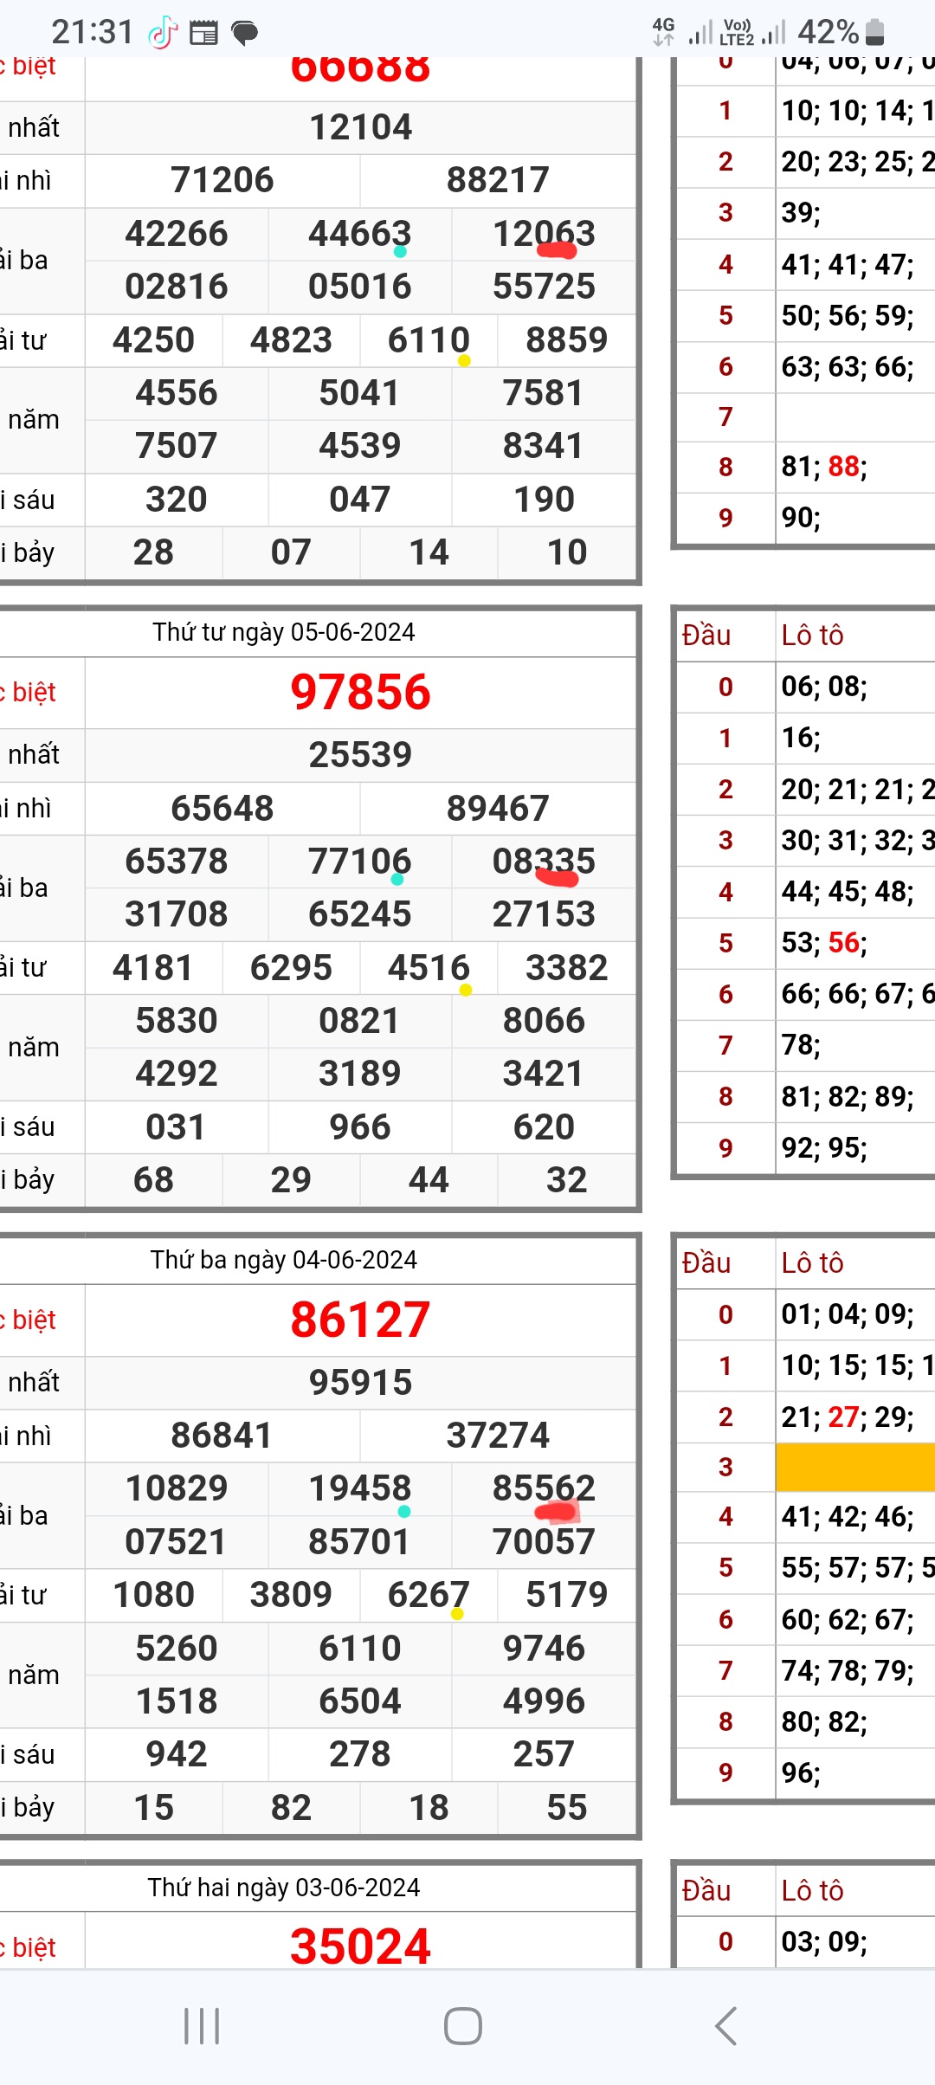Open recent apps with the three-bar navigation icon
Viewport: 935px width, 2085px height.
202,2026
